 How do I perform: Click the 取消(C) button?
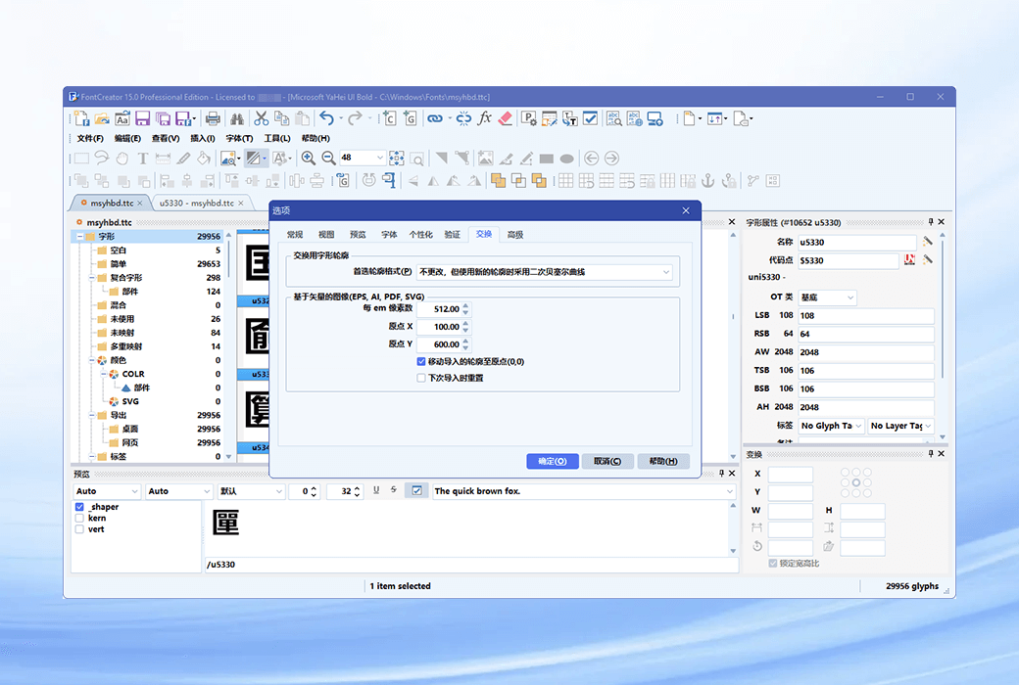coord(607,461)
